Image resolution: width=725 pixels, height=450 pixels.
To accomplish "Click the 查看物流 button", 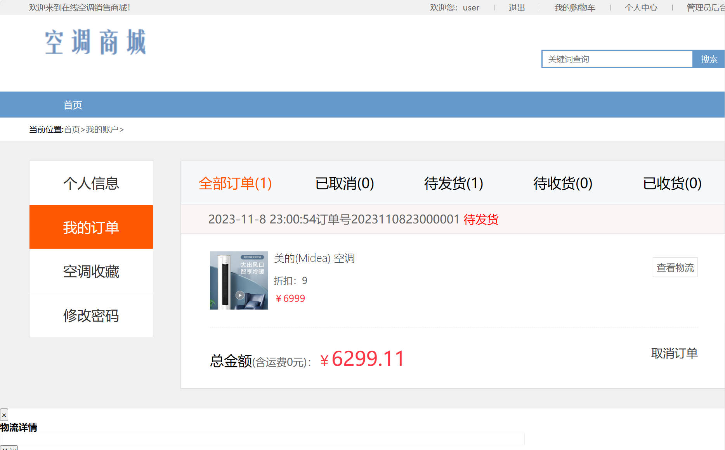I will click(675, 267).
